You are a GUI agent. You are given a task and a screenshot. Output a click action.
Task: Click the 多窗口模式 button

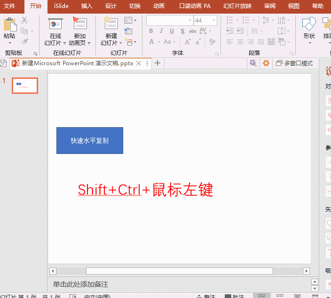tap(294, 63)
